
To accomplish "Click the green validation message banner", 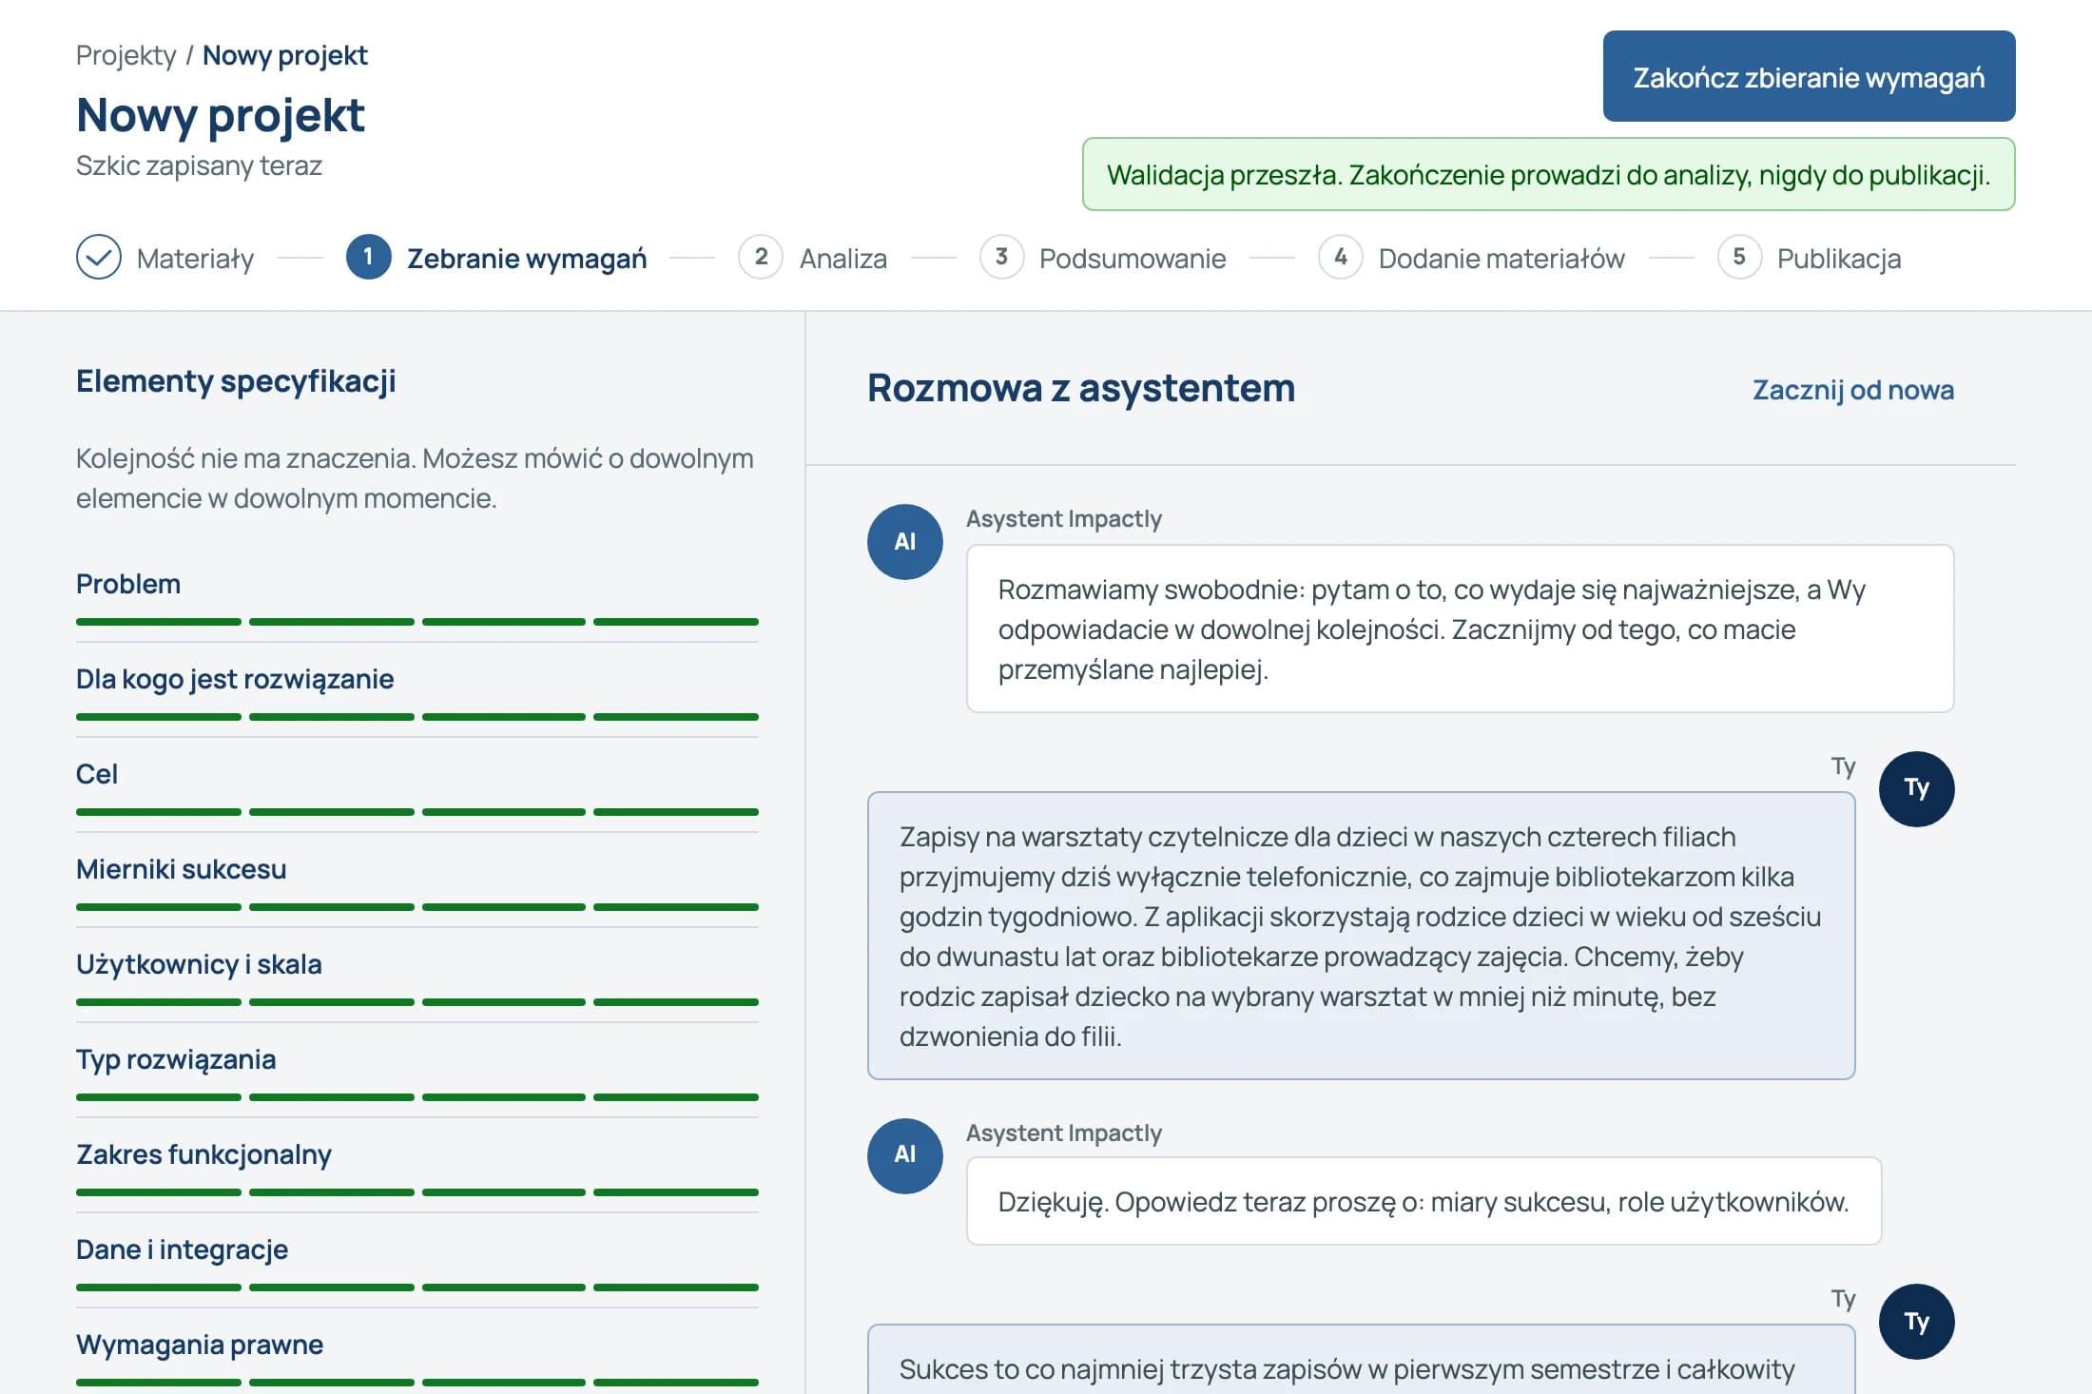I will click(1548, 175).
